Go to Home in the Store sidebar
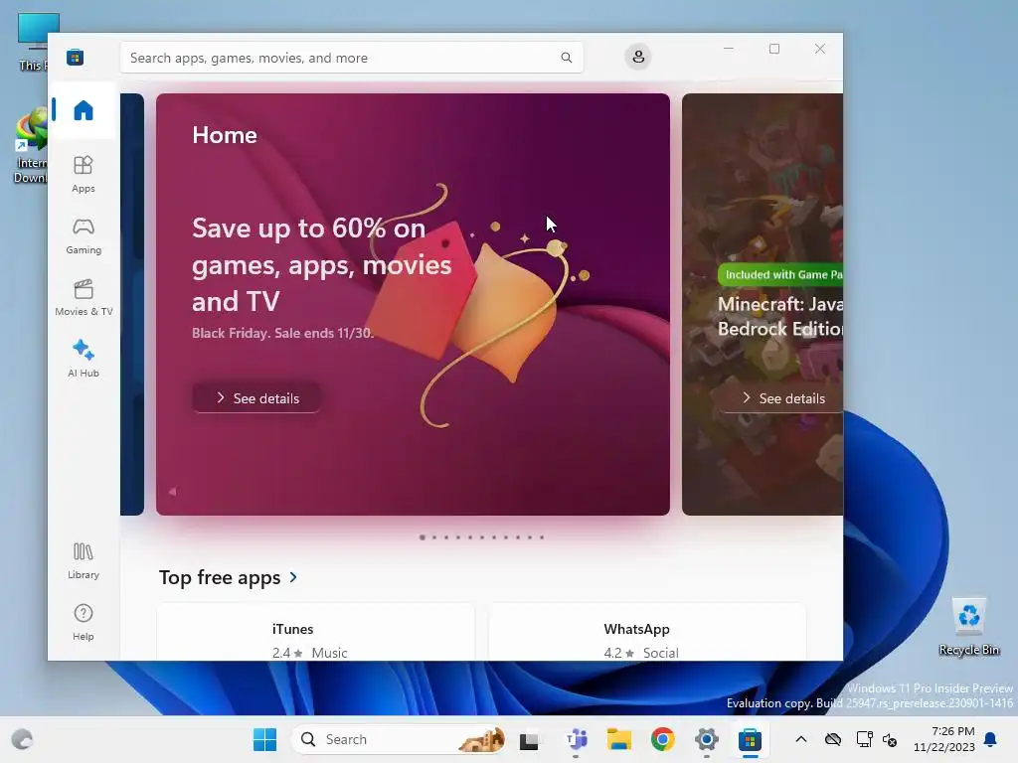Screen dimensions: 1018x763 coord(84,110)
